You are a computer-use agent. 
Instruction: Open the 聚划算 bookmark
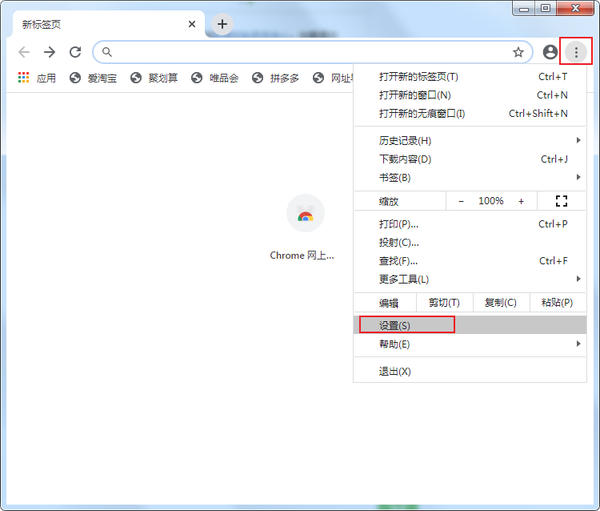coord(154,78)
